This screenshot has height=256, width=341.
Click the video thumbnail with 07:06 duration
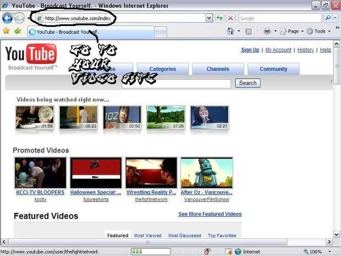pos(166,118)
